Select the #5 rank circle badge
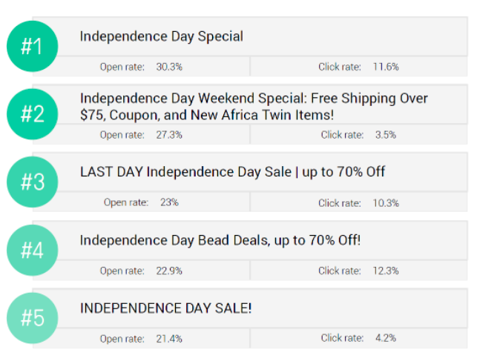 [32, 318]
